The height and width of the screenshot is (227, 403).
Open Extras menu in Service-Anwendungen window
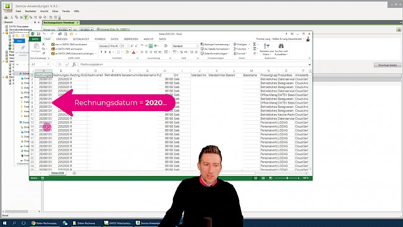(55, 11)
